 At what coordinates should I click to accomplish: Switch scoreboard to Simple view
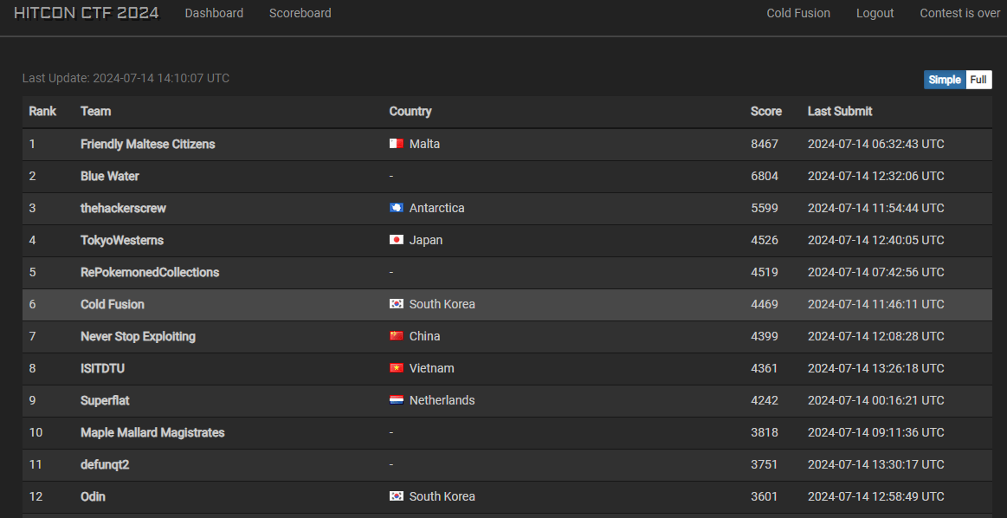(945, 80)
